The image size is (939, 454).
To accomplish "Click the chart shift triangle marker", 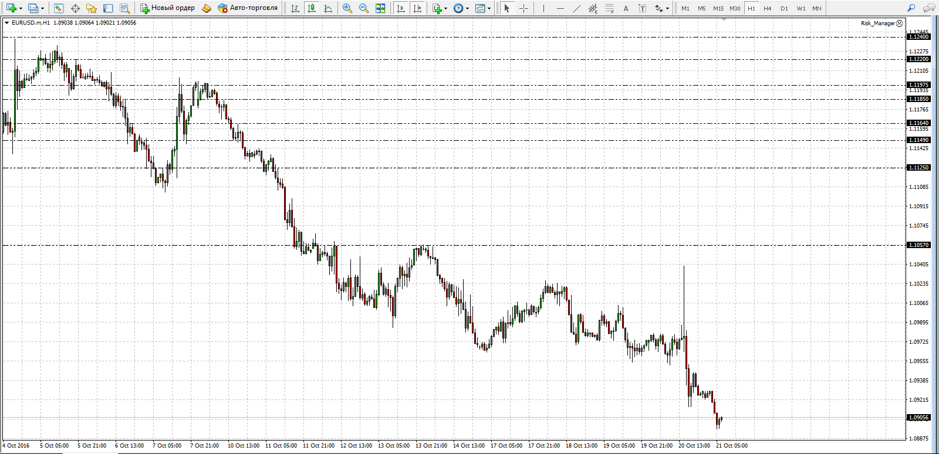I will pos(724,20).
